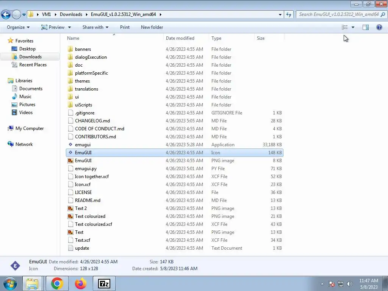The height and width of the screenshot is (291, 388).
Task: Select the platformSpecific folder icon
Action: coord(70,73)
